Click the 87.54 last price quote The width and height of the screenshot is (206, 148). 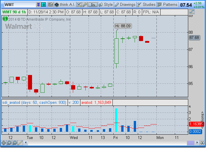point(186,5)
